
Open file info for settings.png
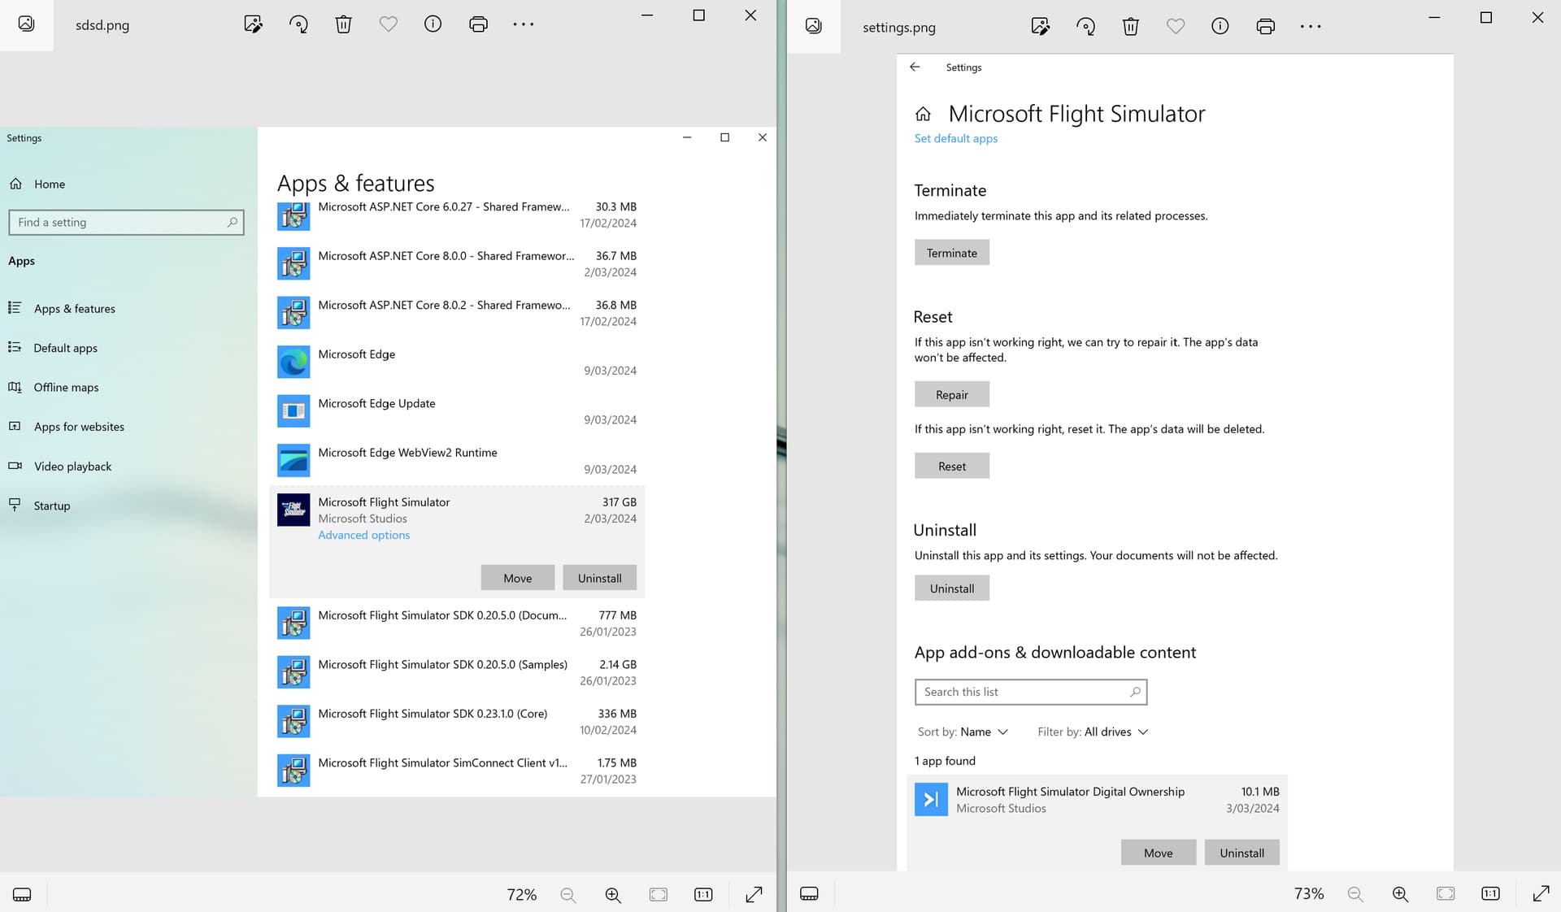pos(1220,27)
